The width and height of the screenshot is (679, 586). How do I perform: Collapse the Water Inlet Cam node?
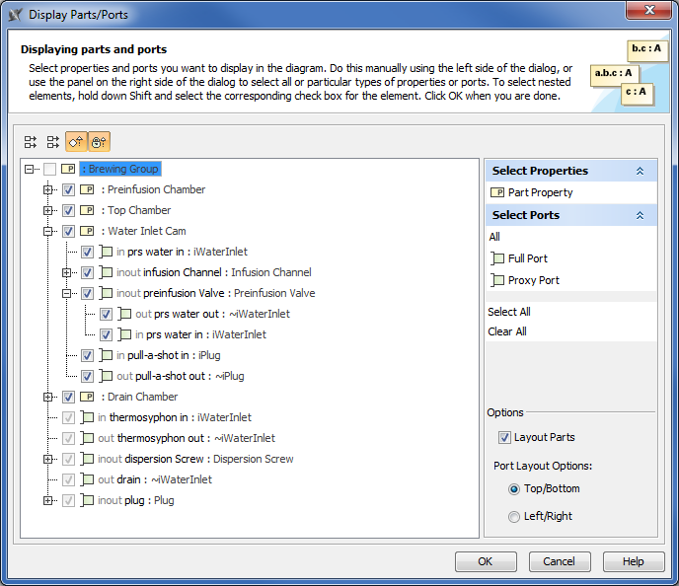[x=47, y=231]
